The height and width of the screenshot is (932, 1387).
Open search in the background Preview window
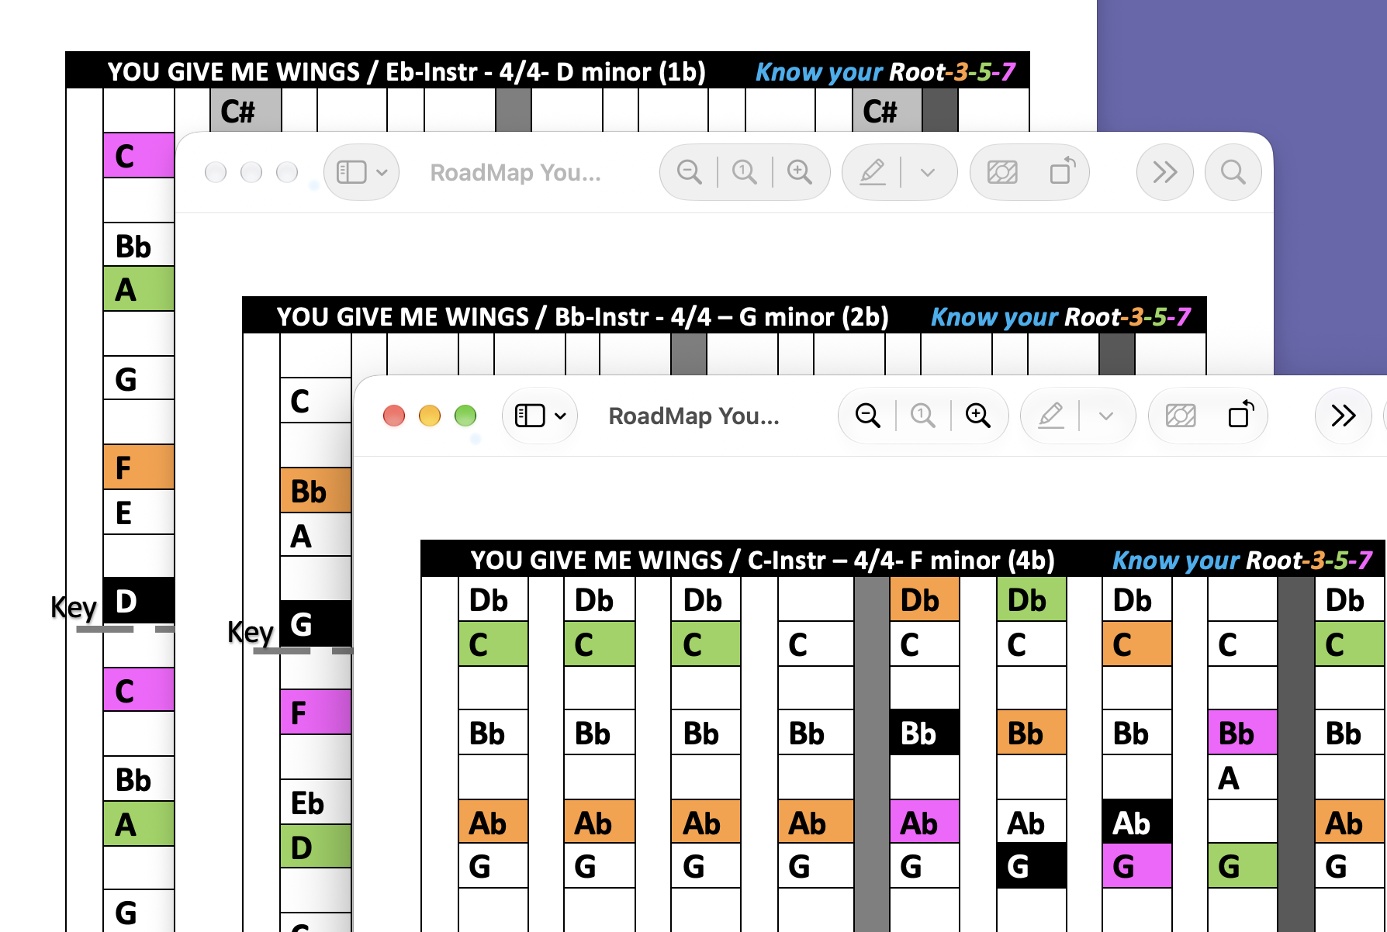[1233, 172]
